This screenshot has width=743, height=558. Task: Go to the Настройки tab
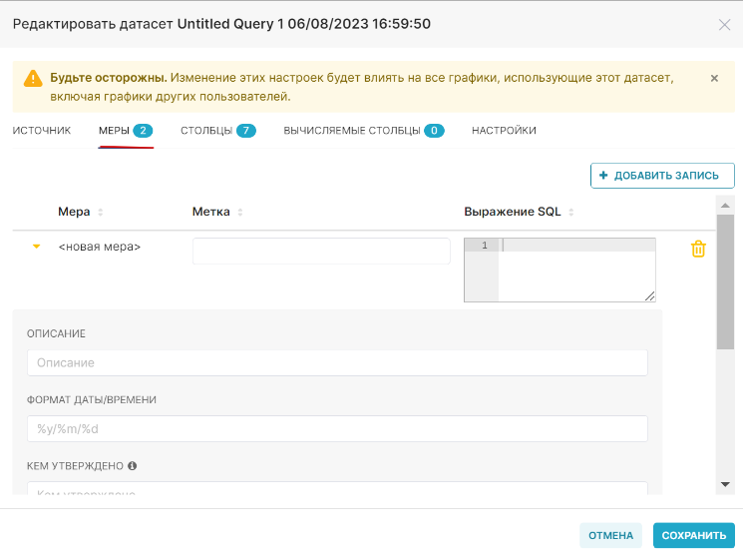tap(504, 131)
